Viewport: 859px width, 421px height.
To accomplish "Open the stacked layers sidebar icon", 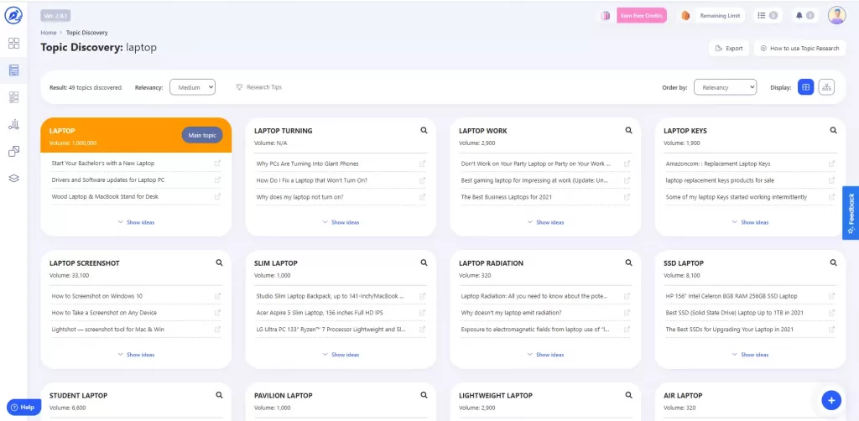I will tap(13, 178).
